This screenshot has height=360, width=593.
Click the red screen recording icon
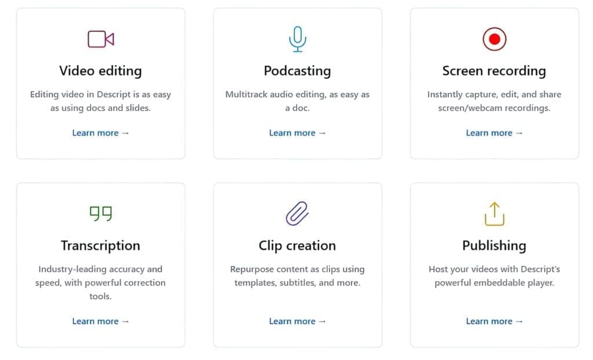click(495, 39)
